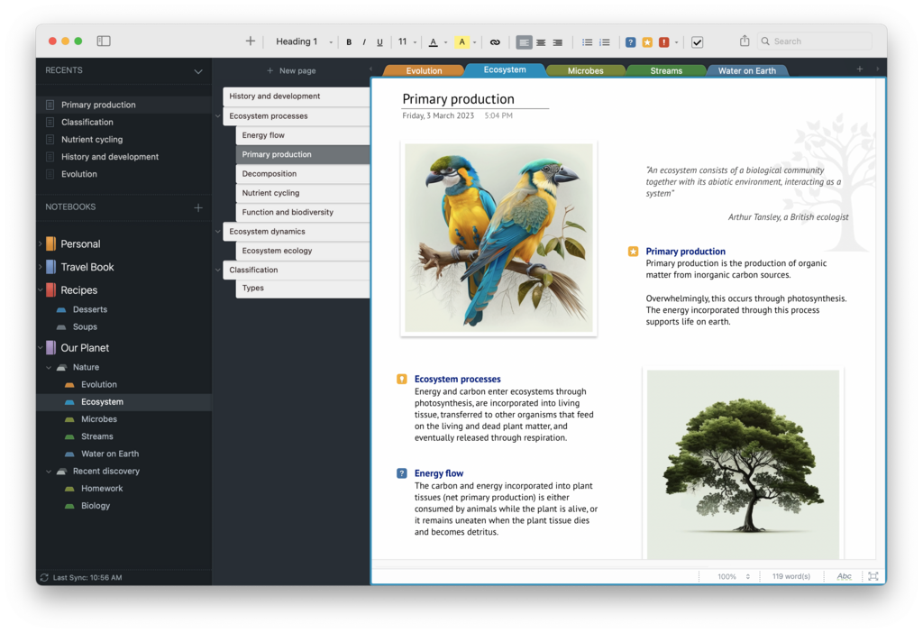Open the yellow highlight color swatch
Screen dimensions: 923x633
click(x=462, y=41)
